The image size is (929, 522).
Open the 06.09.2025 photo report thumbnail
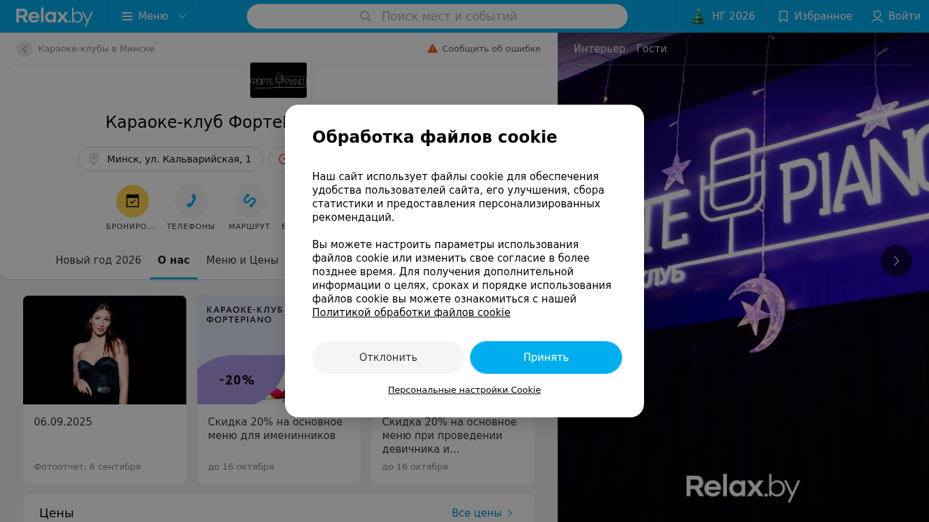105,350
